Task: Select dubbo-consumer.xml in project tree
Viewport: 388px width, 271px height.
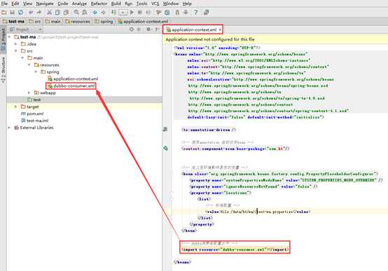Action: (x=71, y=85)
